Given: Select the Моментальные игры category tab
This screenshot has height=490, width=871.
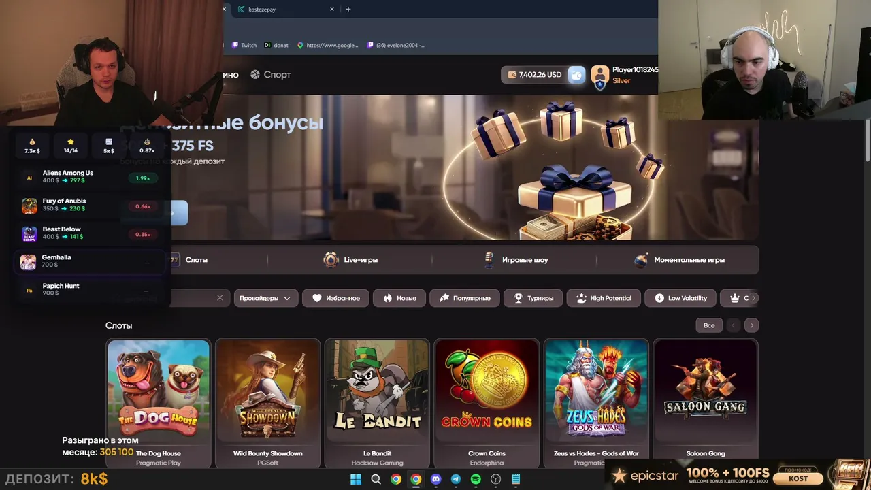Looking at the screenshot, I should tap(679, 260).
